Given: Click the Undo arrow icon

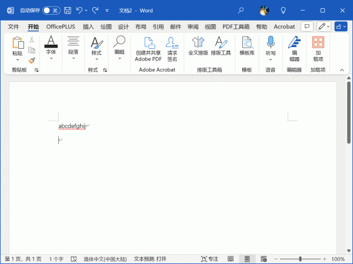Looking at the screenshot, I should [79, 11].
